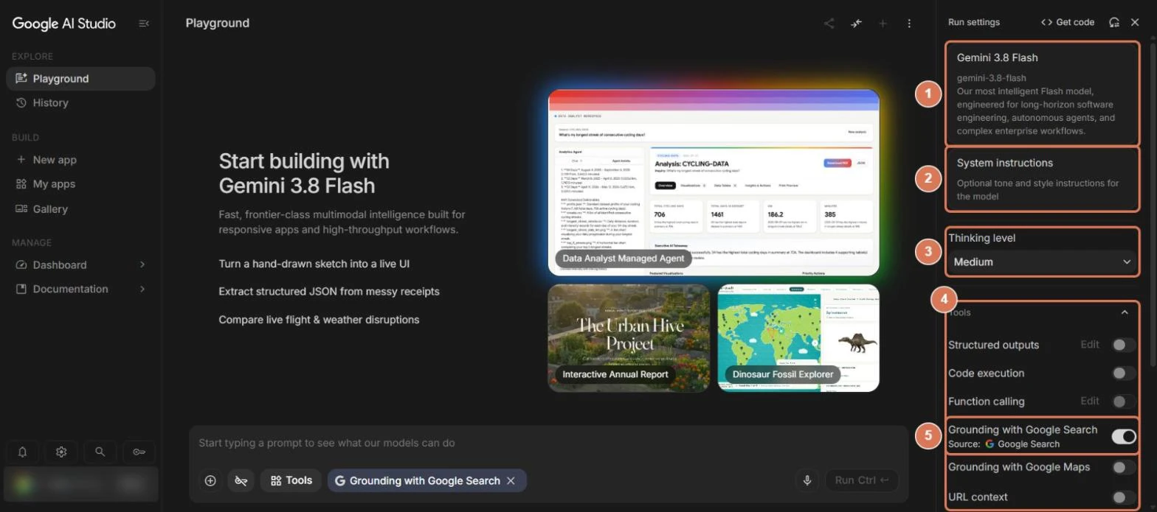Click Get code in Run settings
1157x512 pixels.
click(x=1067, y=22)
